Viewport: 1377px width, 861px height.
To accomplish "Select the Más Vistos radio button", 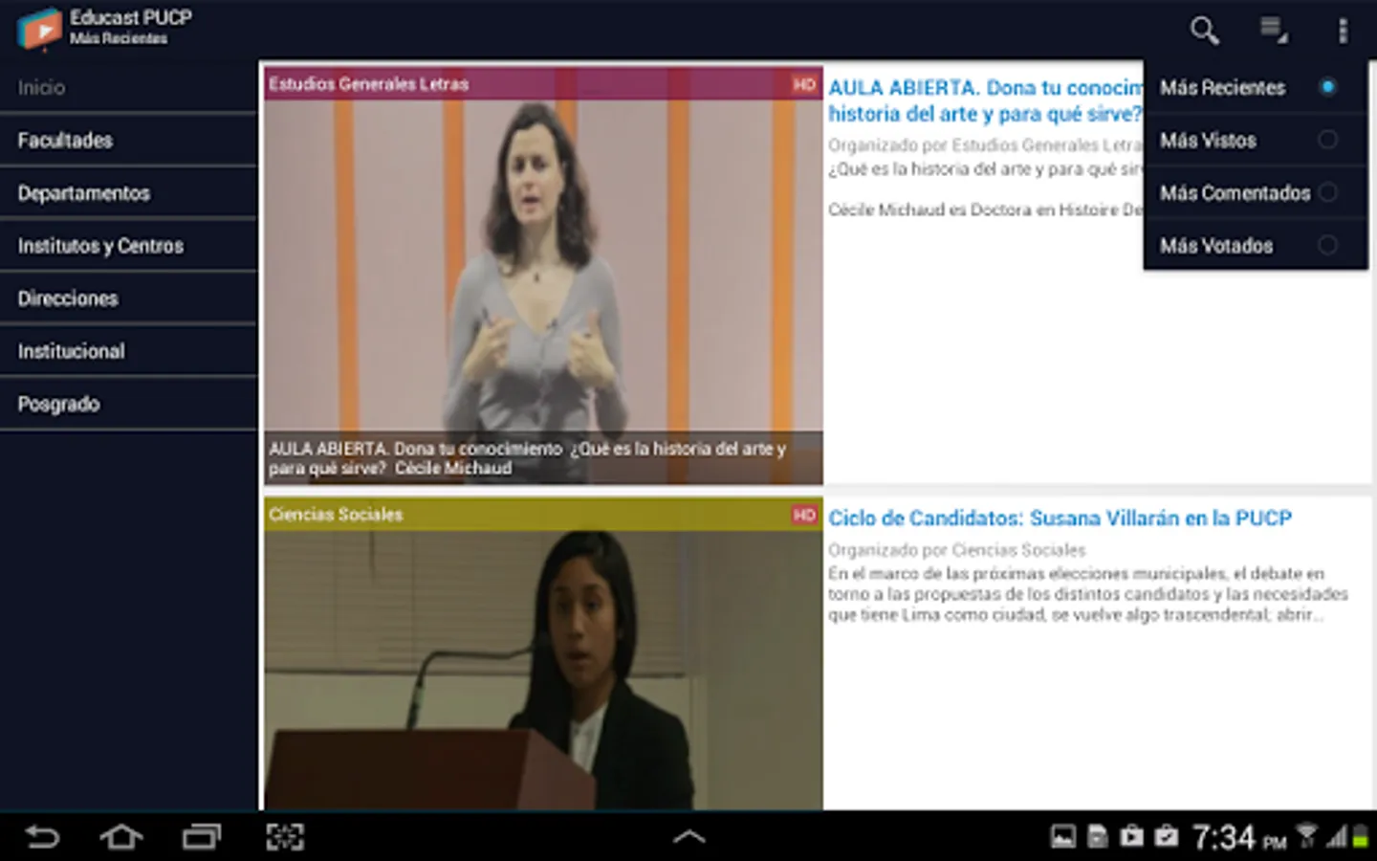I will 1327,140.
